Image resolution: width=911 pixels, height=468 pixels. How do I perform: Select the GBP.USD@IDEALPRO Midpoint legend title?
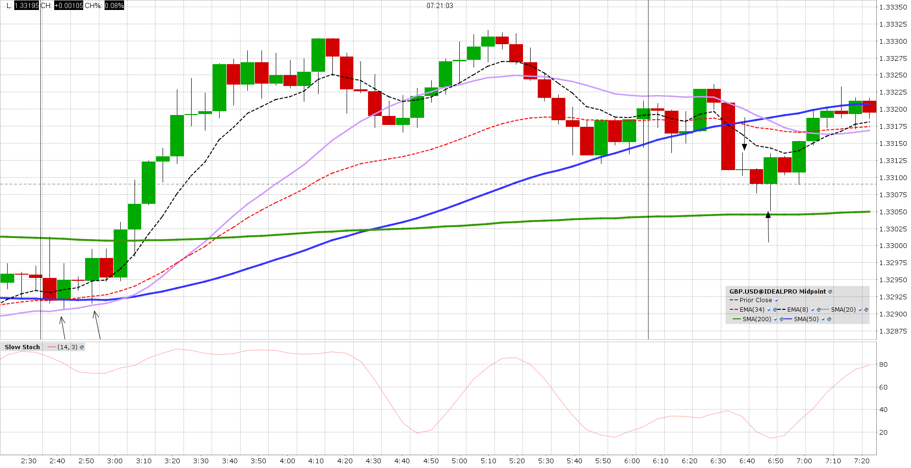click(778, 292)
